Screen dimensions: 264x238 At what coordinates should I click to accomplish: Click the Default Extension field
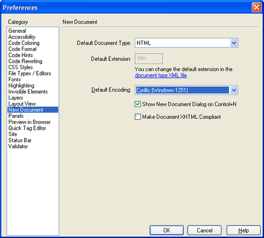pos(149,59)
